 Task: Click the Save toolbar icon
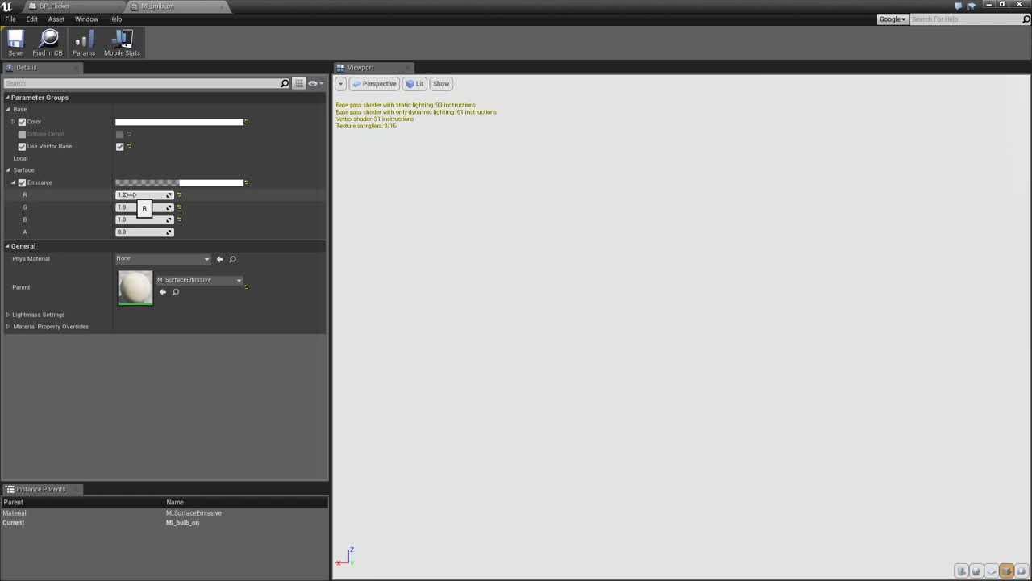[x=15, y=43]
